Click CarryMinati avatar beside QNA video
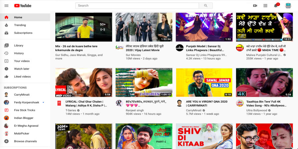The width and height of the screenshot is (298, 149). click(179, 103)
